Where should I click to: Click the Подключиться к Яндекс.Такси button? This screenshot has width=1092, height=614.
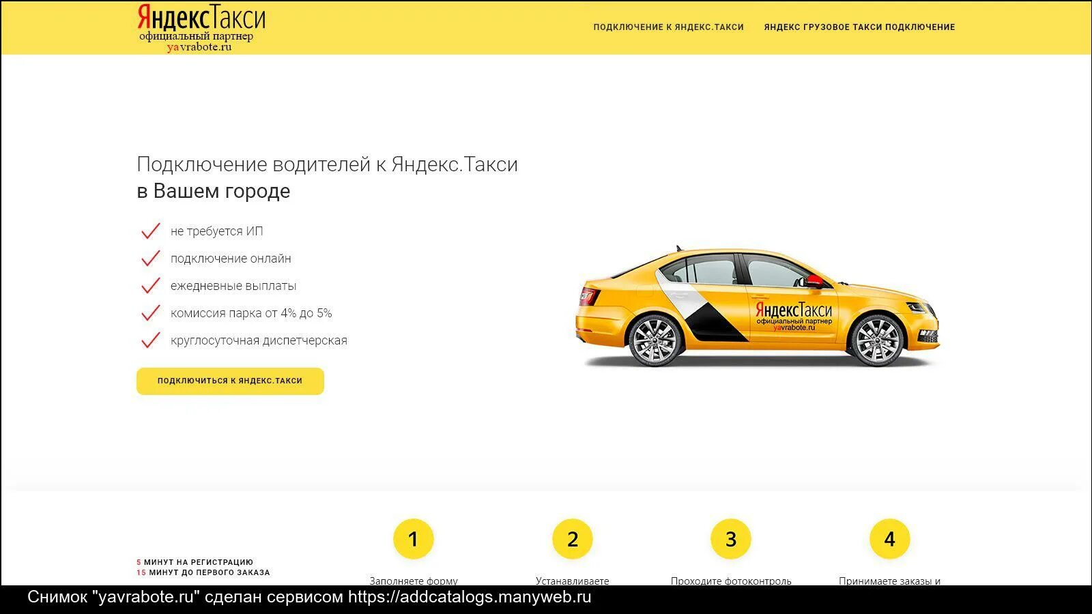230,381
